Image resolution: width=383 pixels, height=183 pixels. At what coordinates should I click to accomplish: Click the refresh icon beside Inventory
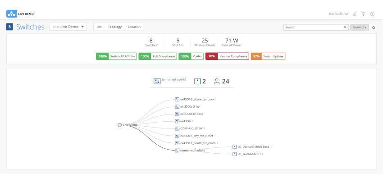click(x=374, y=27)
